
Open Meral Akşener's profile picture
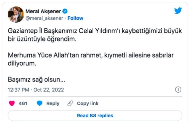(x=16, y=15)
